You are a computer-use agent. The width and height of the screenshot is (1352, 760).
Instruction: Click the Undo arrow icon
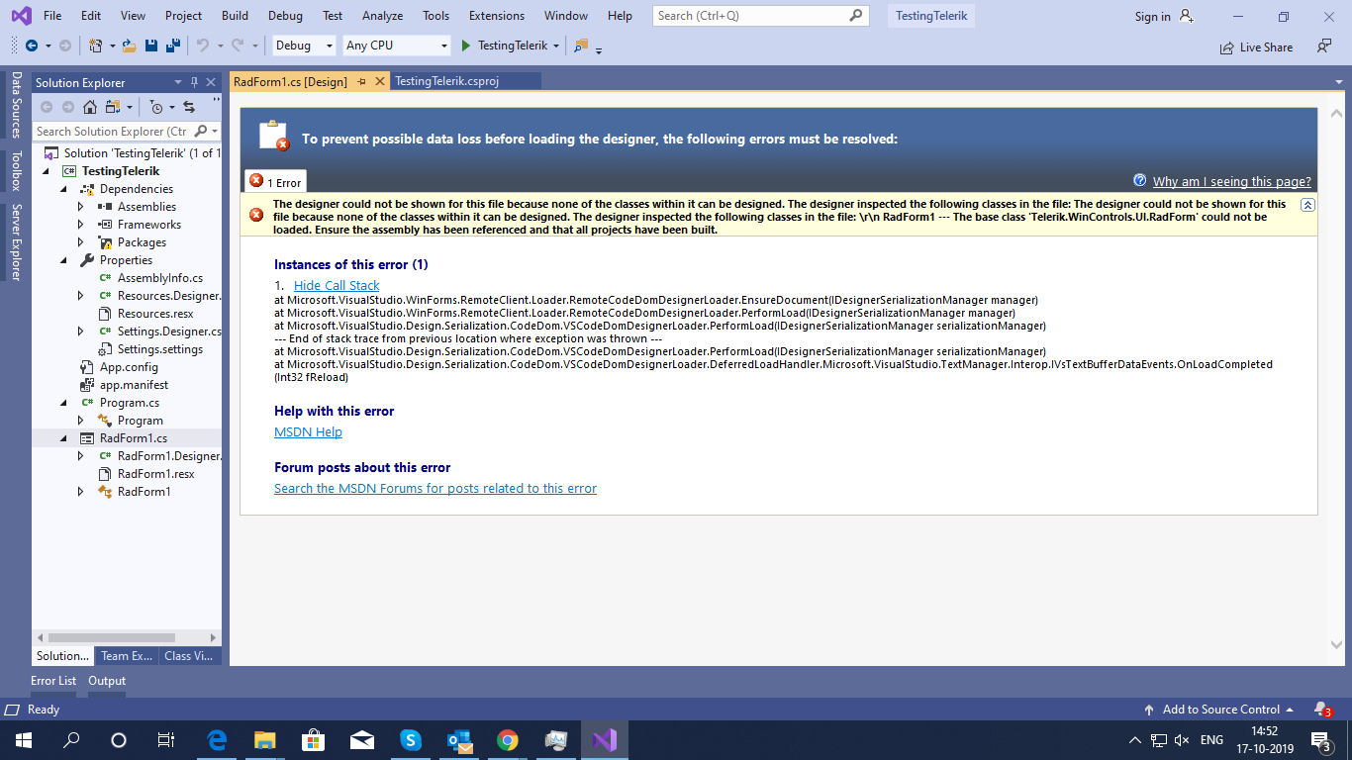pos(203,46)
